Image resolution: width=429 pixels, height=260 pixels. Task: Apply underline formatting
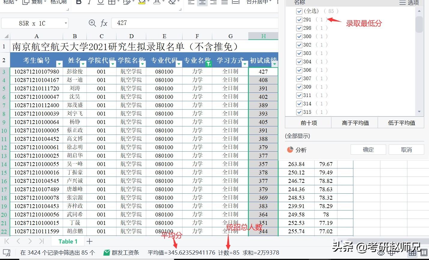point(100,2)
